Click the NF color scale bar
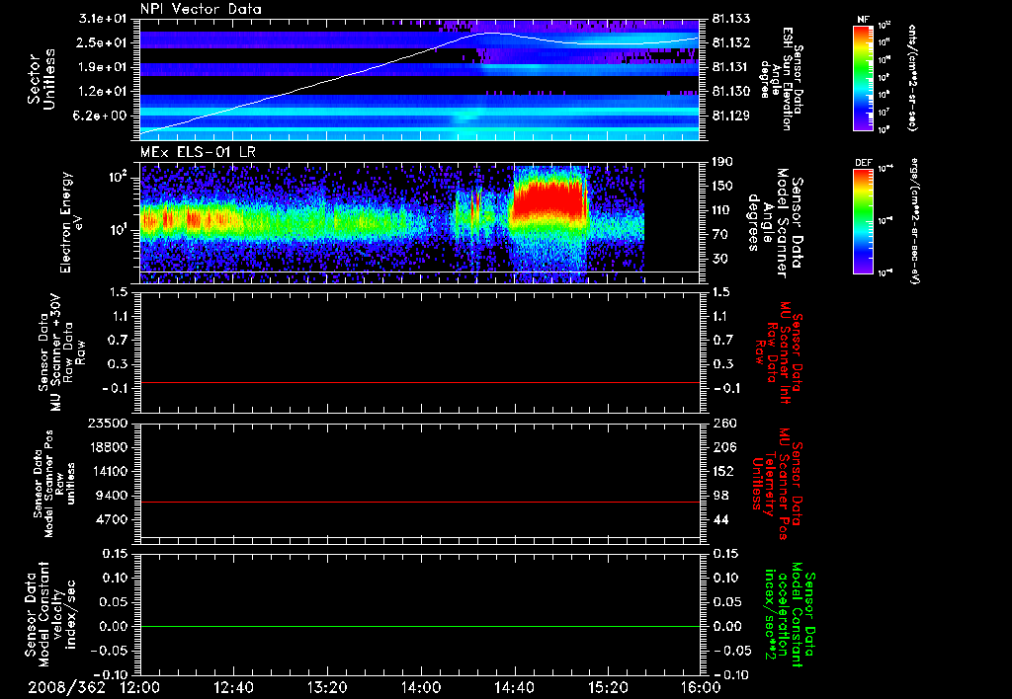The width and height of the screenshot is (1012, 699). click(x=862, y=79)
